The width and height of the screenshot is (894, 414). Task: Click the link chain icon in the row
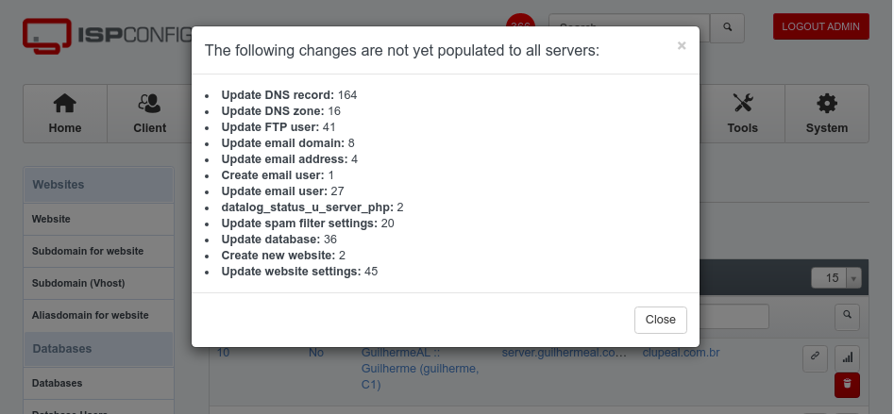(815, 358)
